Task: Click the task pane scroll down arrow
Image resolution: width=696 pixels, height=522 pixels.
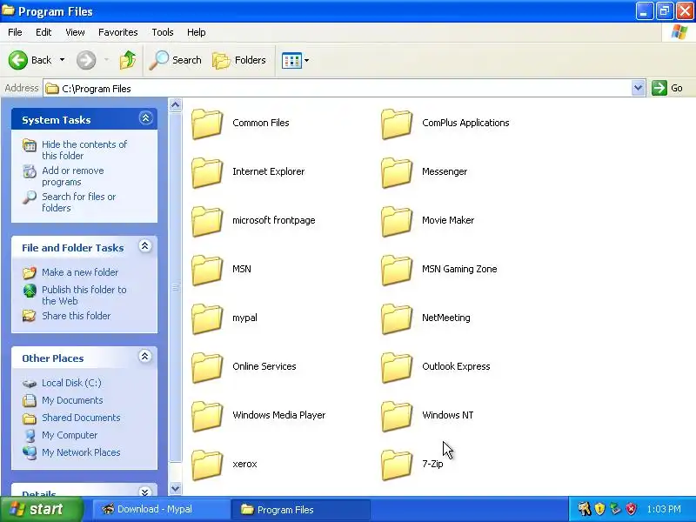Action: pos(176,489)
